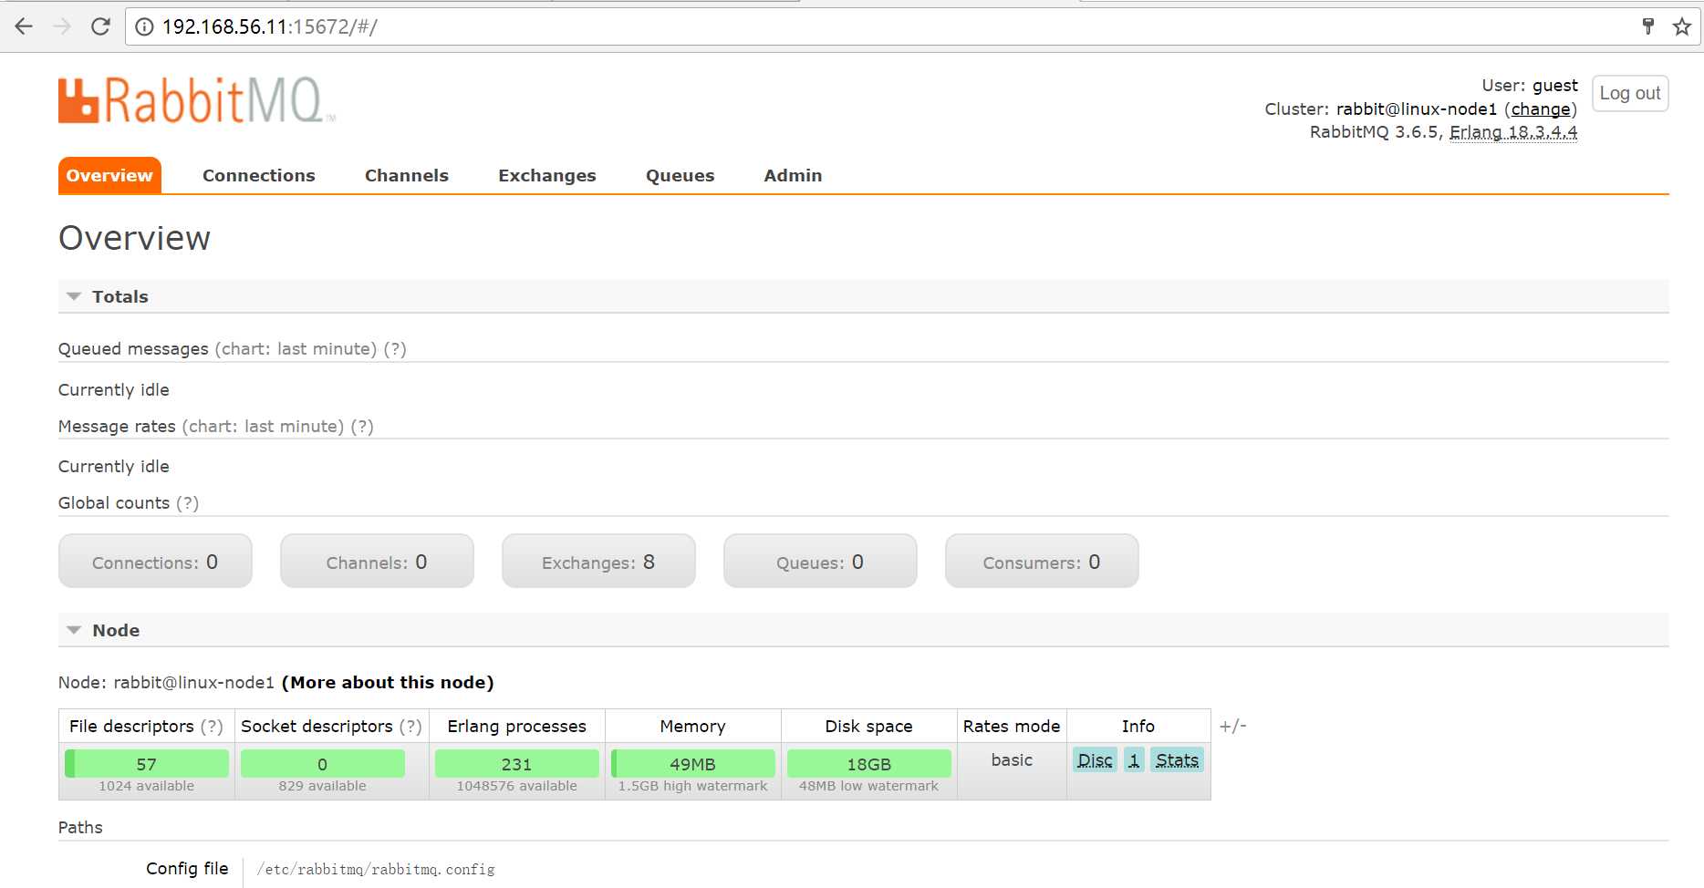This screenshot has width=1704, height=888.
Task: Click the socket descriptors 0 usage bar
Action: 323,764
